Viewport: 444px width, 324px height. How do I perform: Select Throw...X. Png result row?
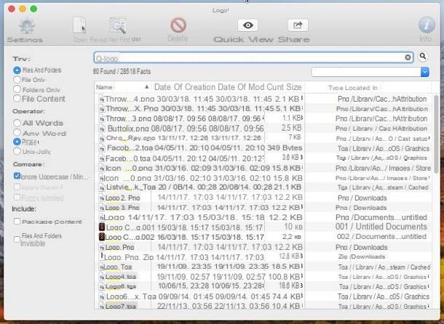pyautogui.click(x=263, y=108)
